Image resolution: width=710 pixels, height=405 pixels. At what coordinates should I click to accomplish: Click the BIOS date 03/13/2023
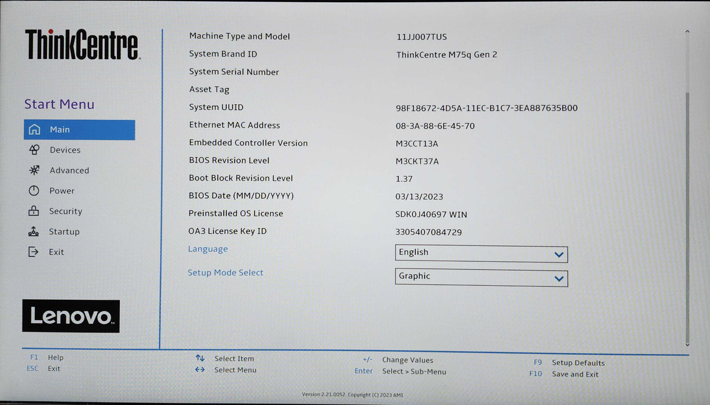[x=419, y=197]
